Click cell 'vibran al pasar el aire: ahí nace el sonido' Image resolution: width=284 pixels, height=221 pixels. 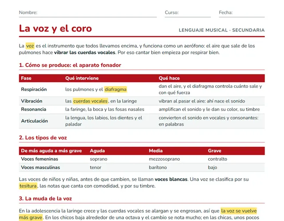[x=202, y=101]
